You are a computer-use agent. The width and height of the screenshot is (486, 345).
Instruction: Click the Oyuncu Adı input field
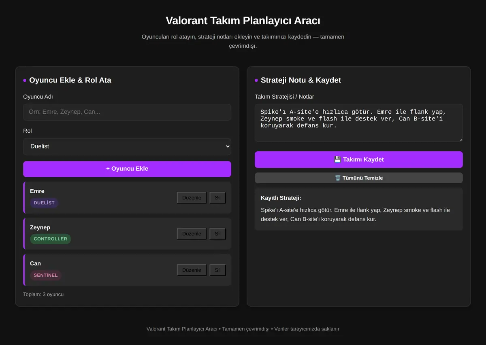click(127, 112)
